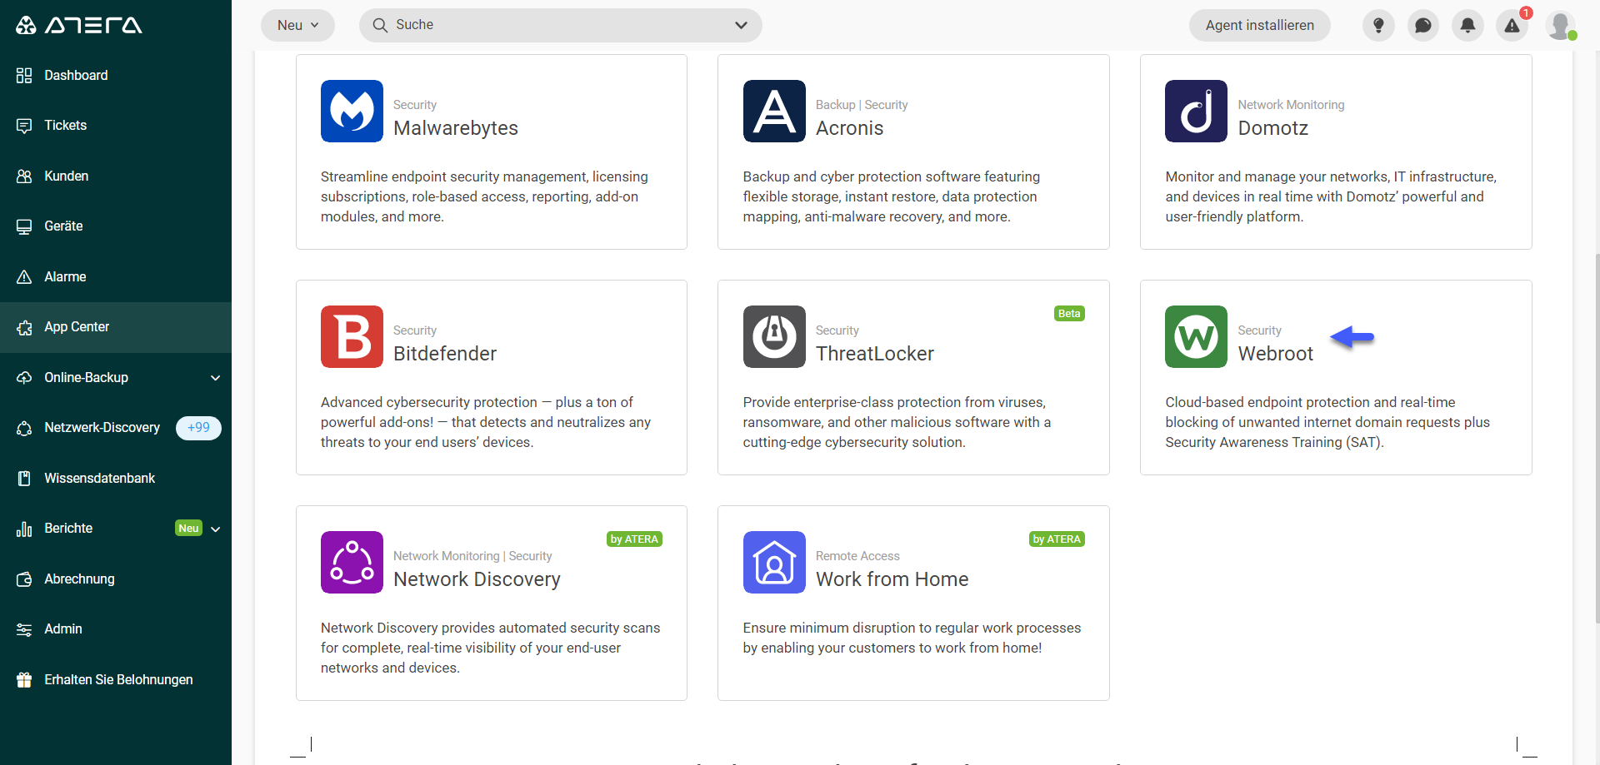This screenshot has width=1600, height=765.
Task: Click the Wissensdatenbank book icon
Action: point(24,479)
